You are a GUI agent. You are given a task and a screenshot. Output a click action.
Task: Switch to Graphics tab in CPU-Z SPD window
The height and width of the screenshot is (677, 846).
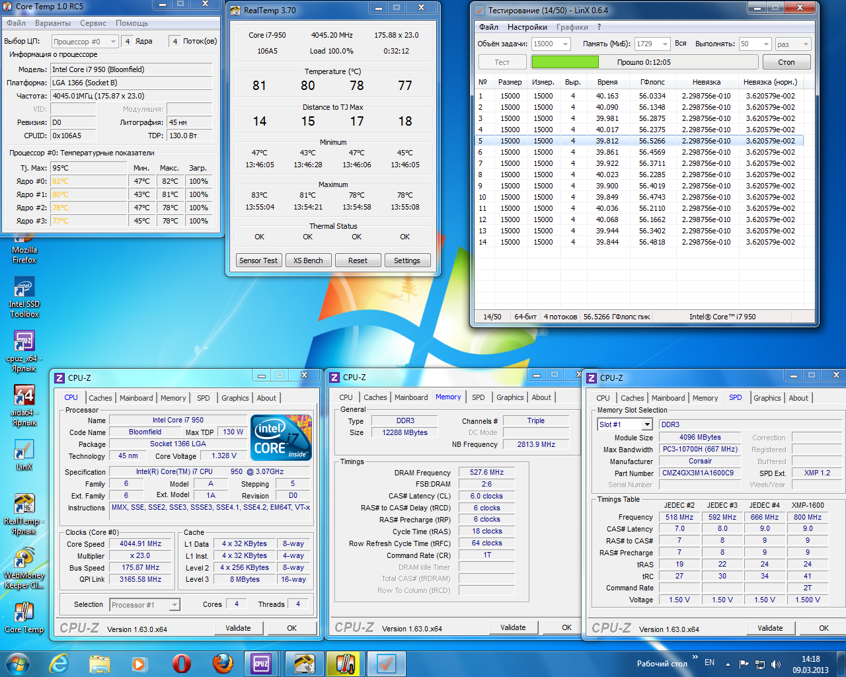[x=767, y=398]
